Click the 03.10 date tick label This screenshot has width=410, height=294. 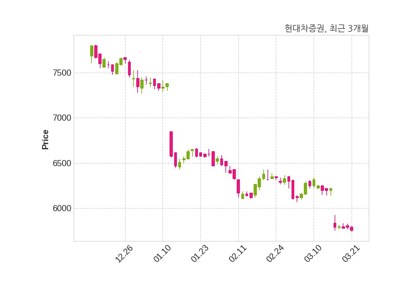point(313,254)
